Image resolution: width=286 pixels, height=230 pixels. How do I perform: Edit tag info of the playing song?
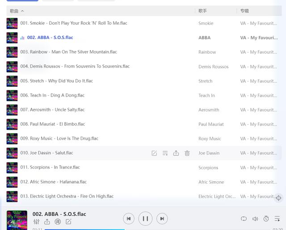coord(68,222)
